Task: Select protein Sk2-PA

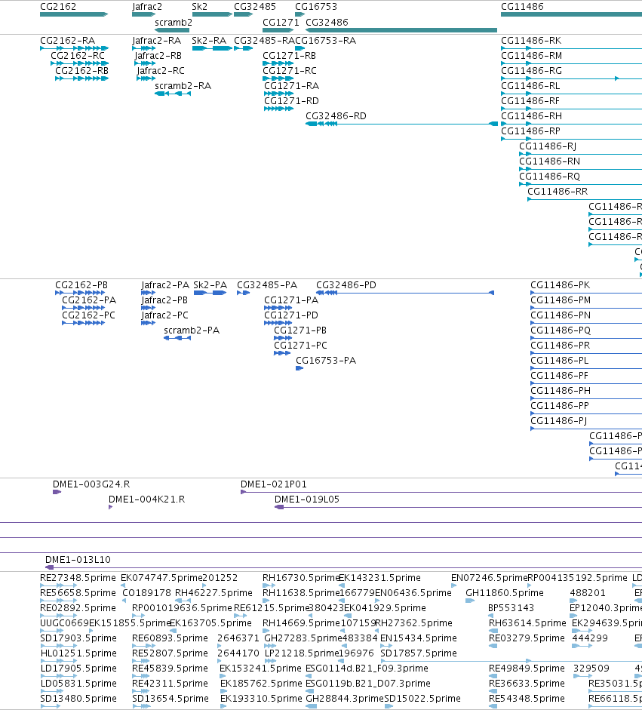Action: [210, 293]
